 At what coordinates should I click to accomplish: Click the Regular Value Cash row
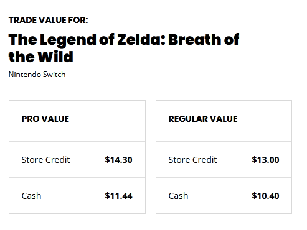coord(224,195)
